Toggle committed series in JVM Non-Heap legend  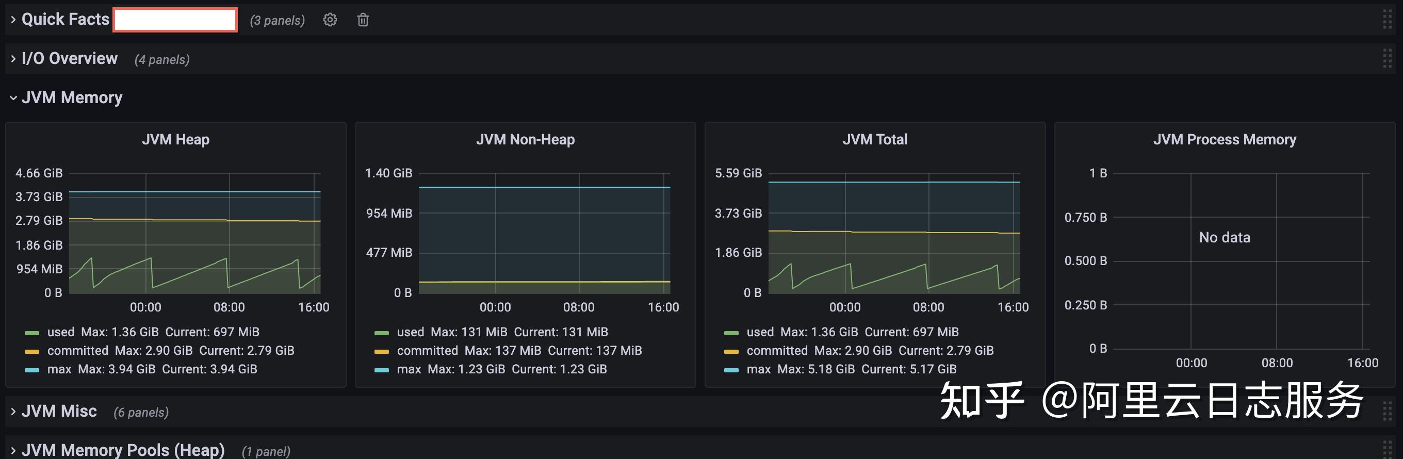pos(427,351)
